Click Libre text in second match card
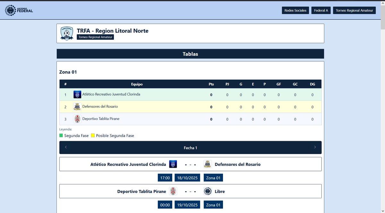 point(220,192)
